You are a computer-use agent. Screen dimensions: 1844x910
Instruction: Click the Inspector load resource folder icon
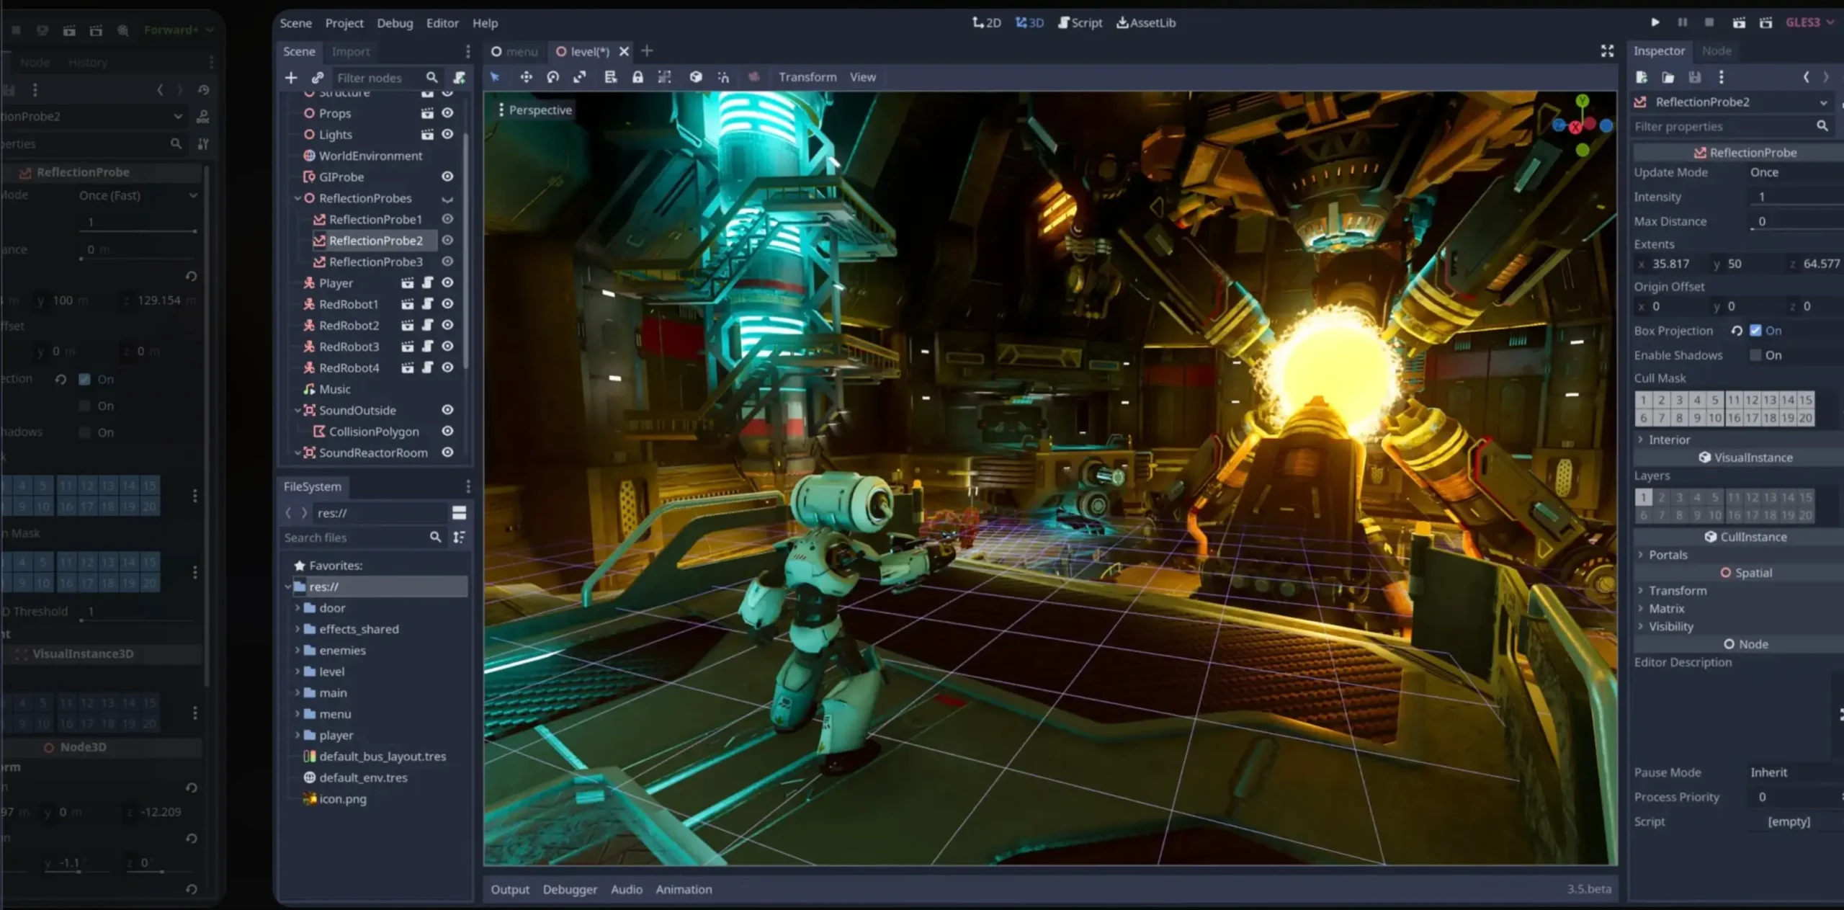coord(1668,77)
